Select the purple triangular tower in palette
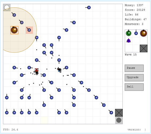151x134 pixels. [129, 41]
